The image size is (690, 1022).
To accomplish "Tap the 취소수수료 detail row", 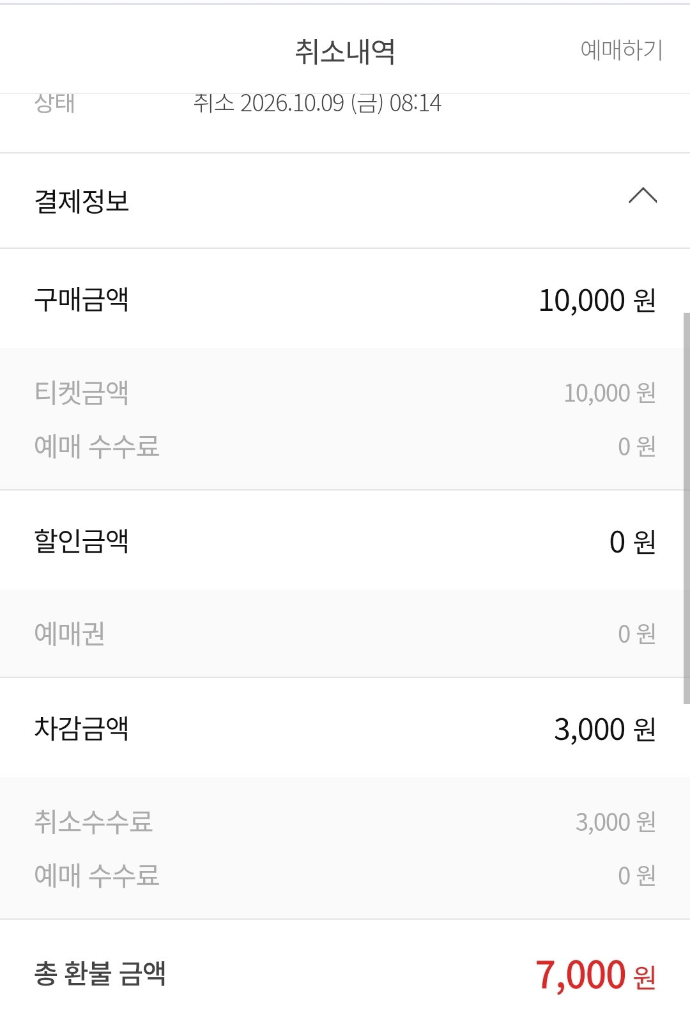I will click(x=345, y=822).
